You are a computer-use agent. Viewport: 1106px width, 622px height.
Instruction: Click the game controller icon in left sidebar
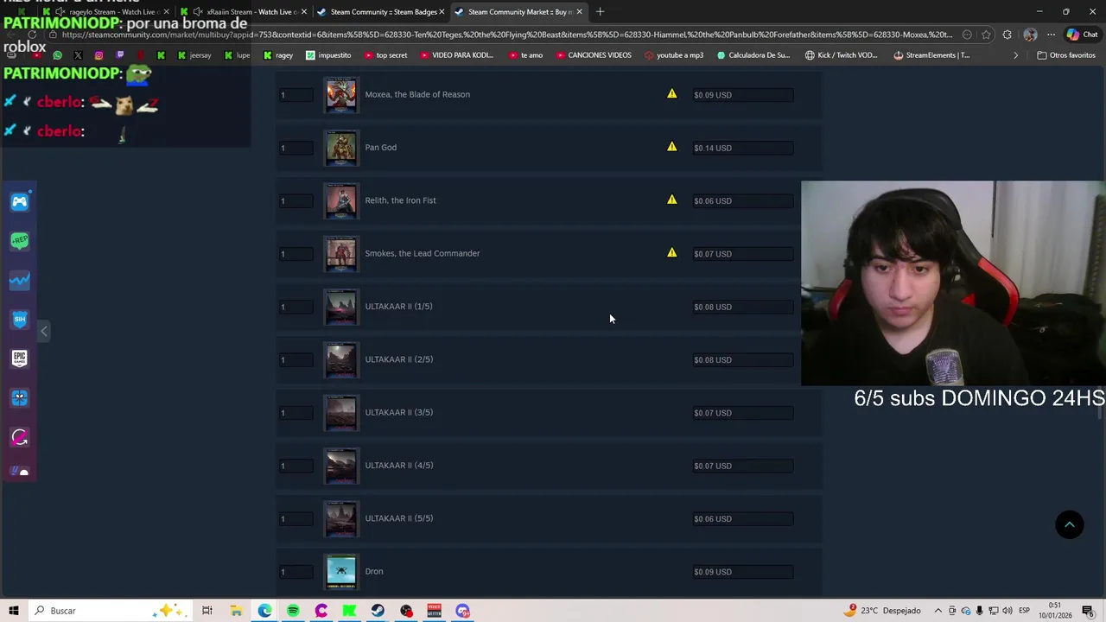pyautogui.click(x=20, y=201)
